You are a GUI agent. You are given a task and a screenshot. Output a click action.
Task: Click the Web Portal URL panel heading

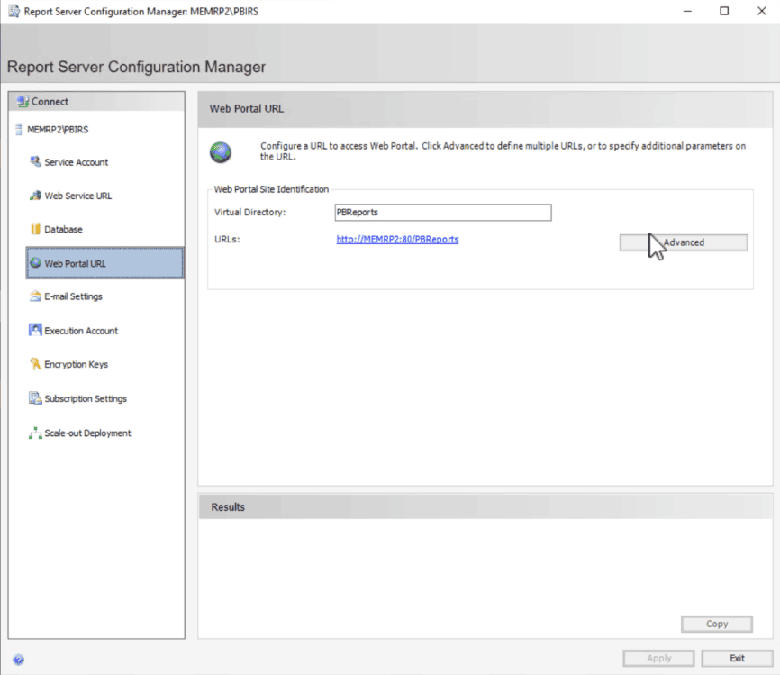pos(246,108)
